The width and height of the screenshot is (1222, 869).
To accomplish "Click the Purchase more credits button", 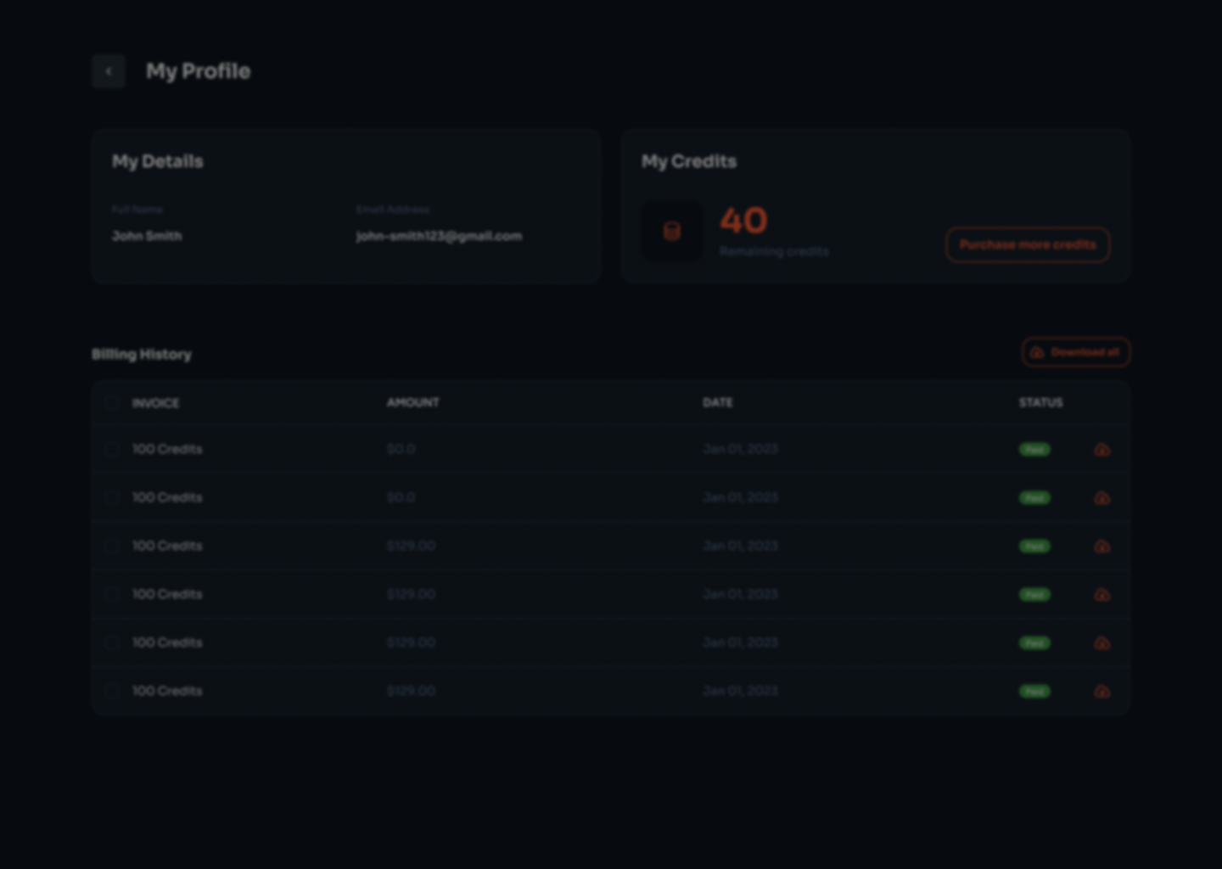I will coord(1027,244).
